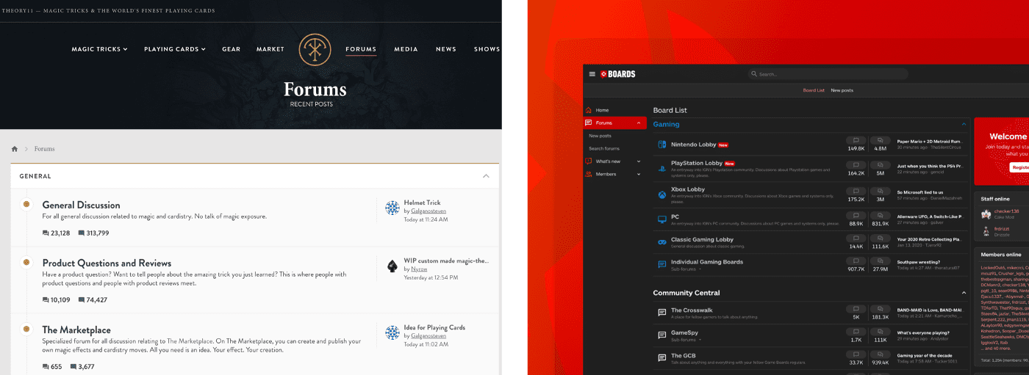Focus the Boards search field
This screenshot has height=375, width=1029.
[x=828, y=74]
